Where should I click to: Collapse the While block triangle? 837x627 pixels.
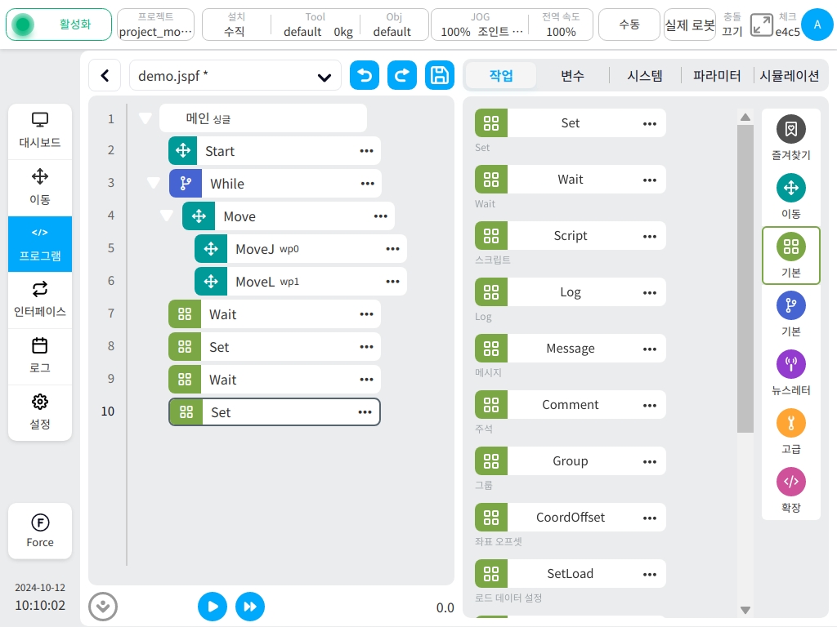[x=154, y=183]
